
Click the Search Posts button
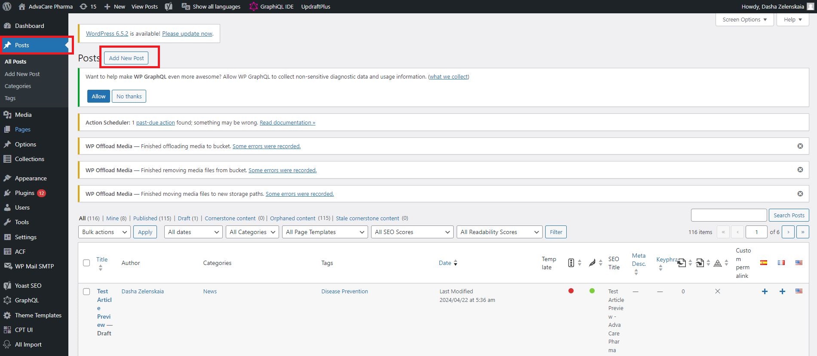pyautogui.click(x=789, y=215)
